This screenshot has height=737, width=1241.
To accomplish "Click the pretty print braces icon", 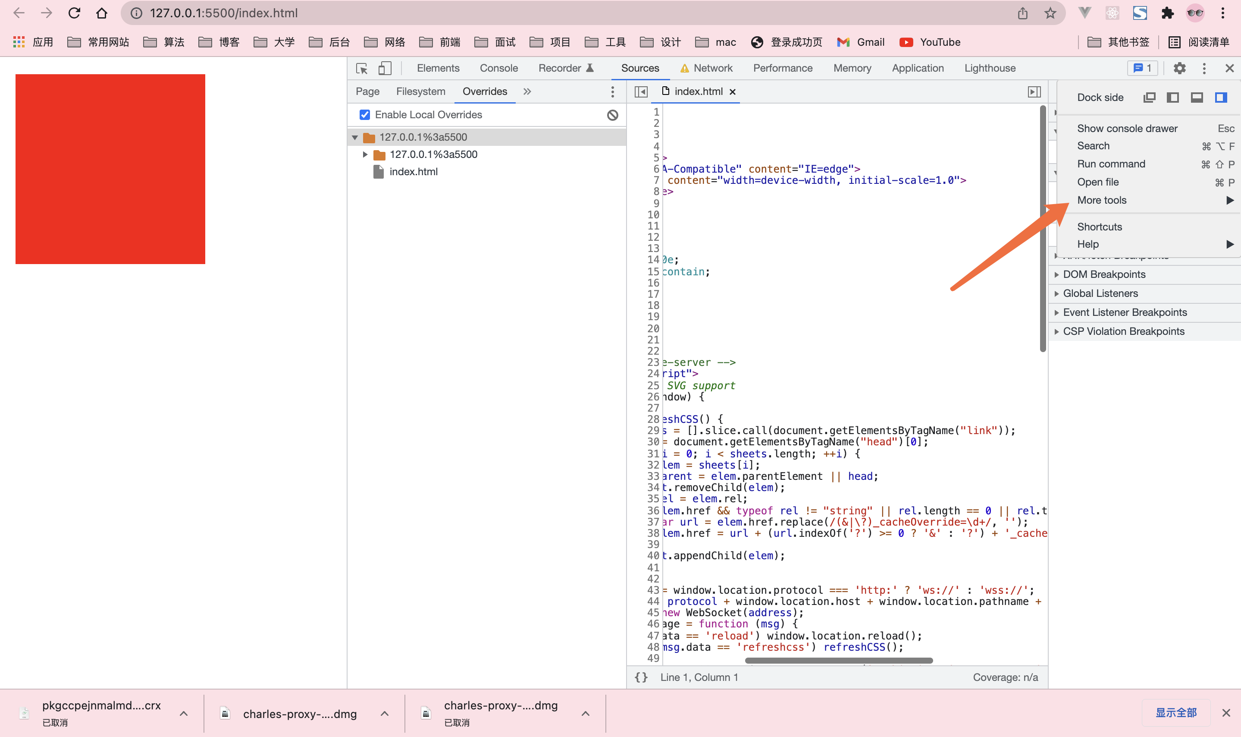I will (641, 677).
